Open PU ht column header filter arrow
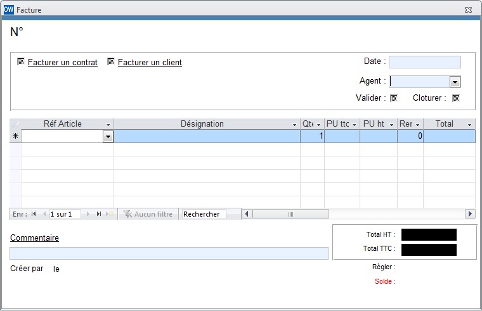The width and height of the screenshot is (482, 311). [391, 125]
